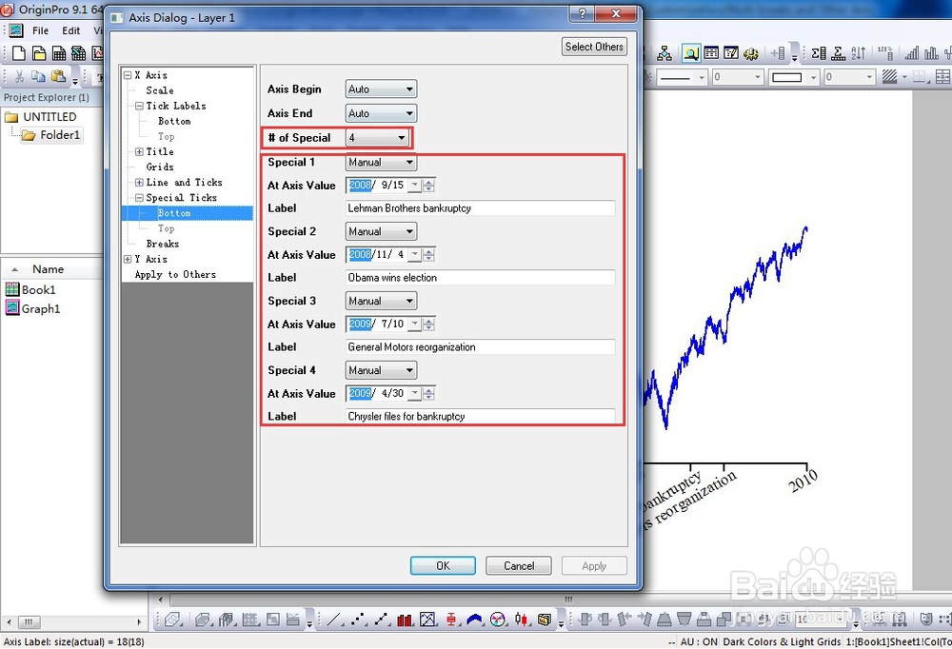The image size is (952, 649).
Task: Click the Cut scissors icon
Action: [19, 76]
